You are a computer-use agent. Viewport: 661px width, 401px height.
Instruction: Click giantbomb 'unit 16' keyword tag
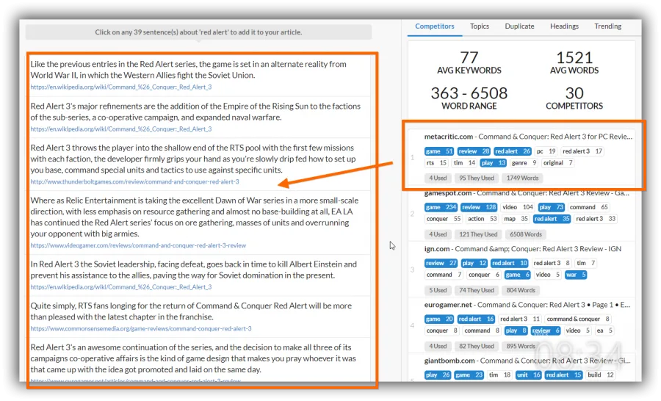coord(529,375)
